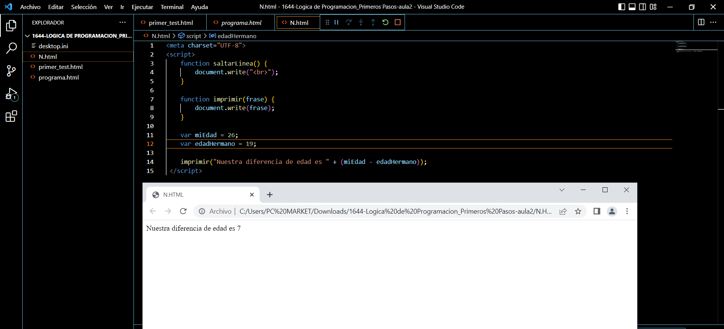Click in the code line 'var miEdad = 26;'

click(x=209, y=135)
